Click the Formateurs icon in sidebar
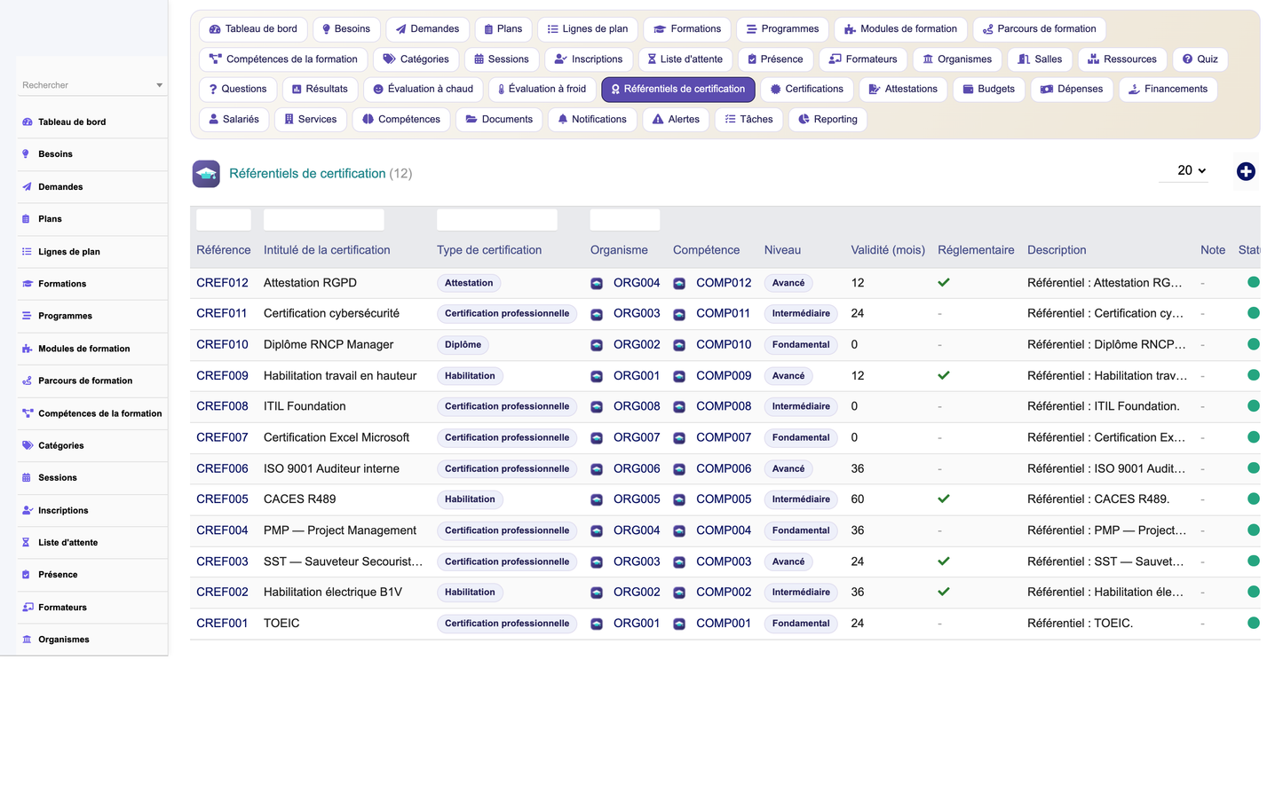This screenshot has width=1283, height=793. tap(27, 608)
